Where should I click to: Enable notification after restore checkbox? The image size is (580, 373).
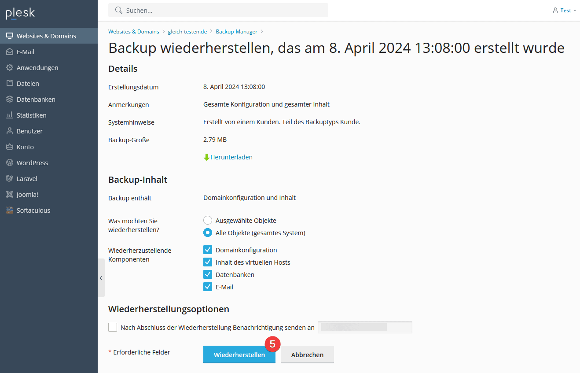(113, 327)
